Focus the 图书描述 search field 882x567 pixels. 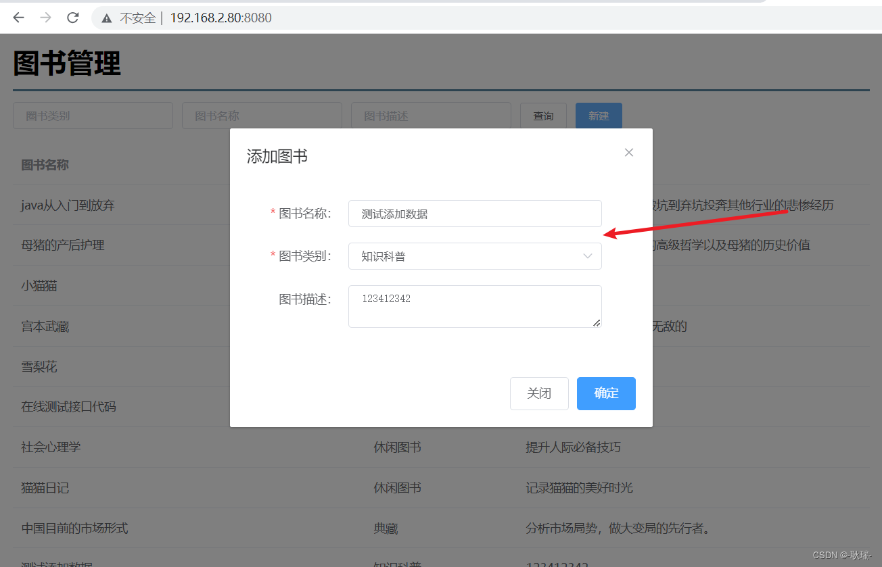click(431, 116)
